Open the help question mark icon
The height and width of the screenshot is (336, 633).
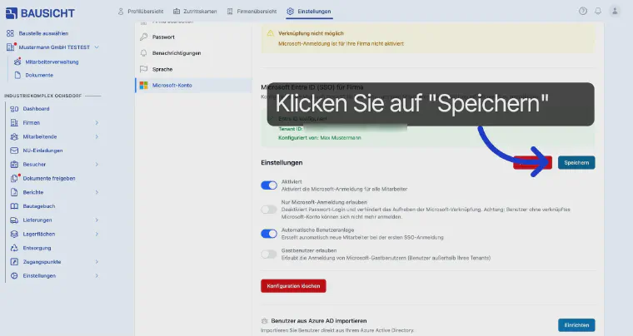pos(582,12)
